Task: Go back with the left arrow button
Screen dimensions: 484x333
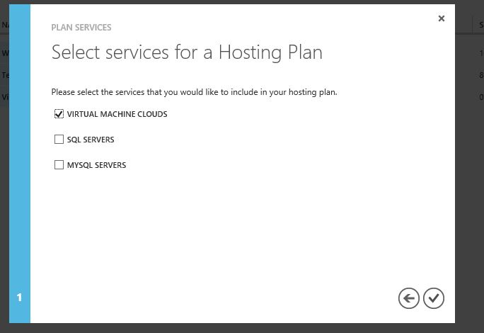Action: click(x=409, y=298)
